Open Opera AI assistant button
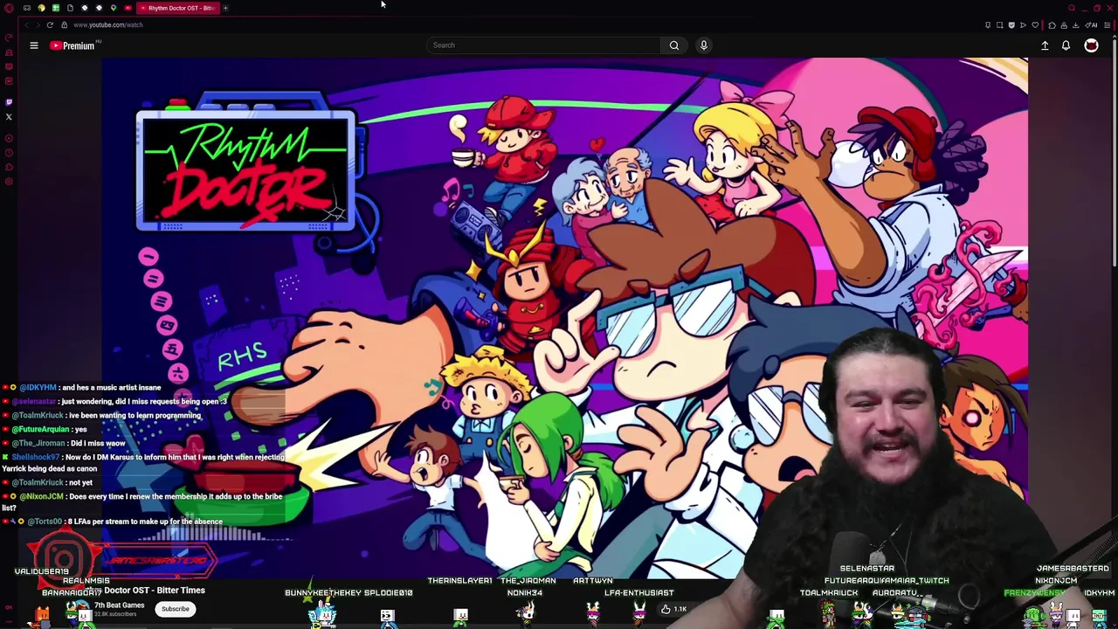The height and width of the screenshot is (629, 1118). [1091, 25]
